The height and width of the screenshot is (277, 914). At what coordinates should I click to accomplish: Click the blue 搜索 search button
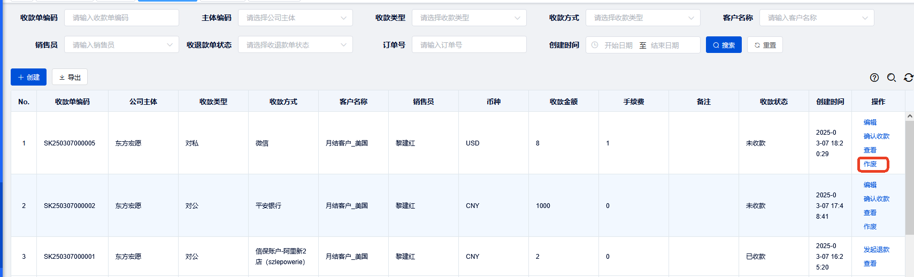724,45
